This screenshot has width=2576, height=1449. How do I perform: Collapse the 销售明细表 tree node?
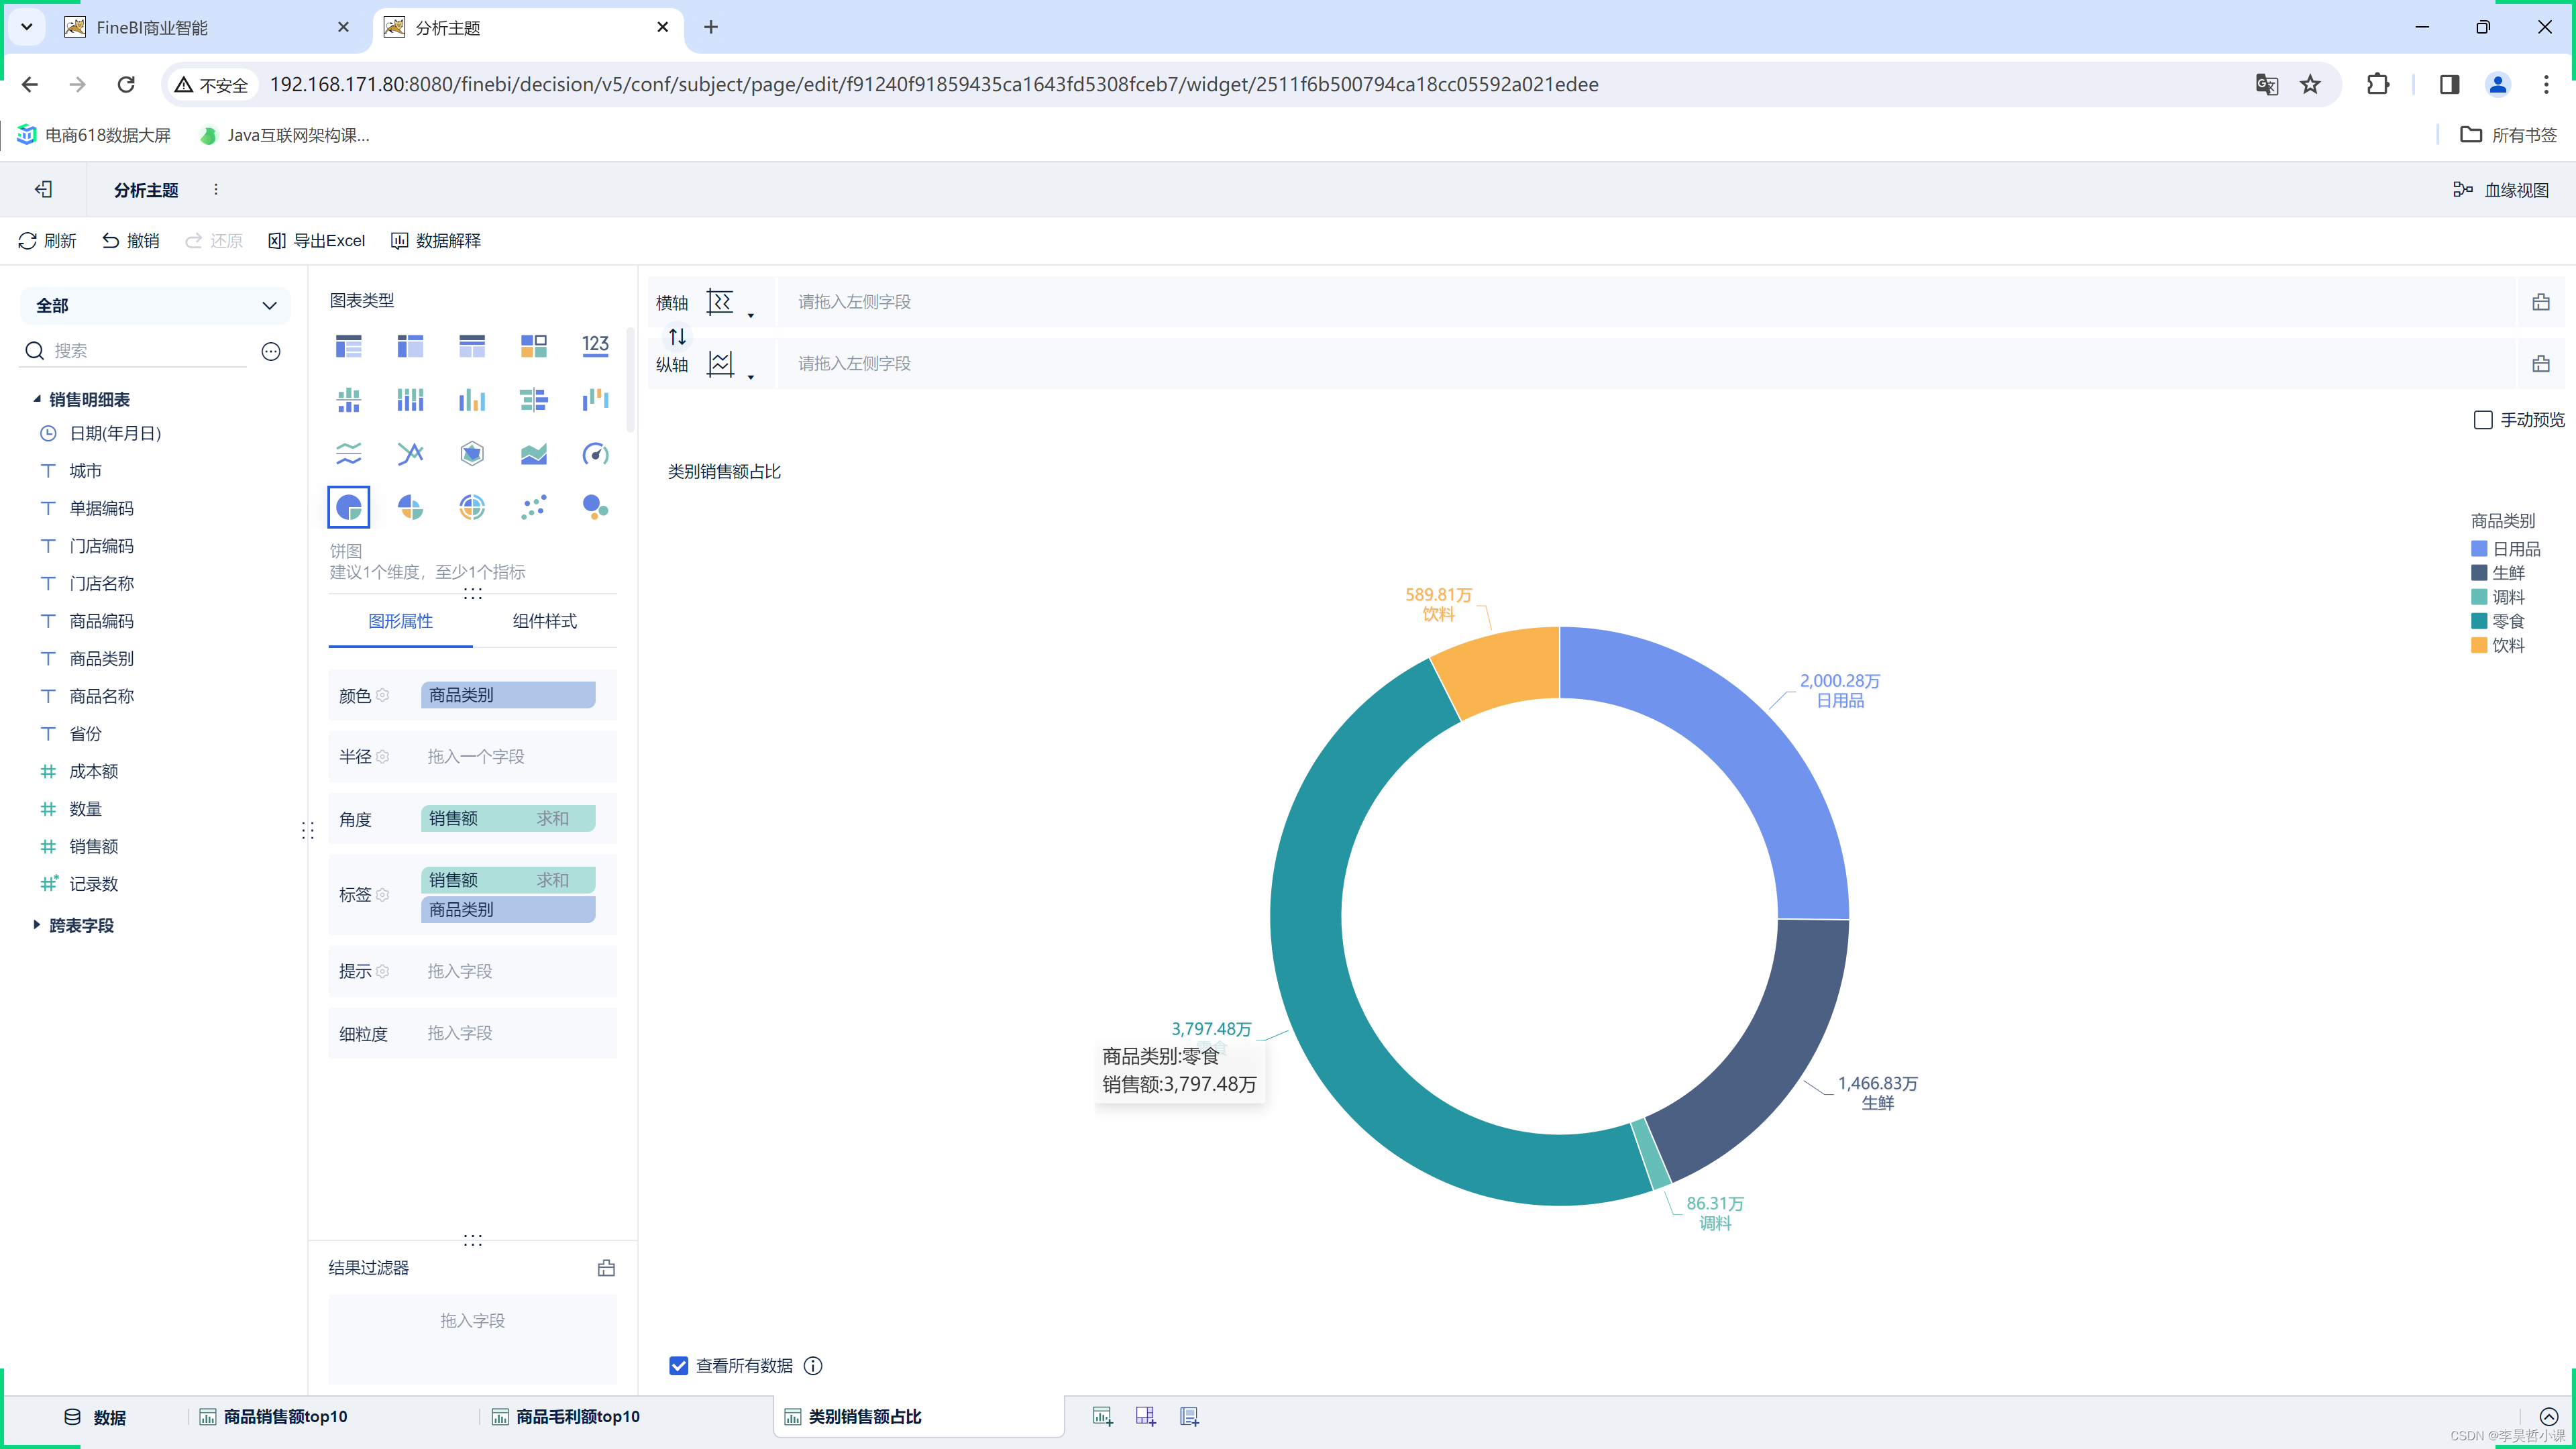pyautogui.click(x=37, y=399)
